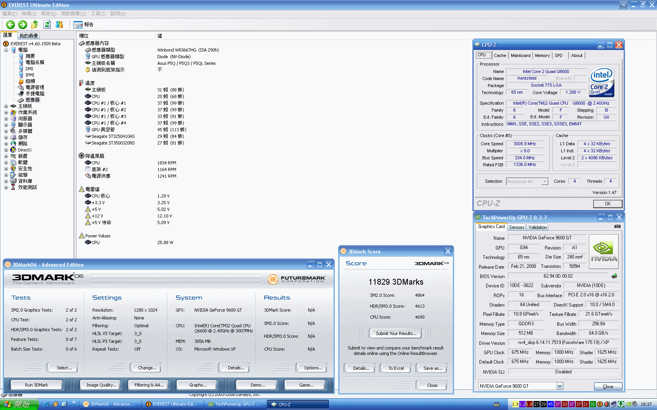Expand the 效能測試 tree node
The height and width of the screenshot is (410, 657).
[6, 187]
